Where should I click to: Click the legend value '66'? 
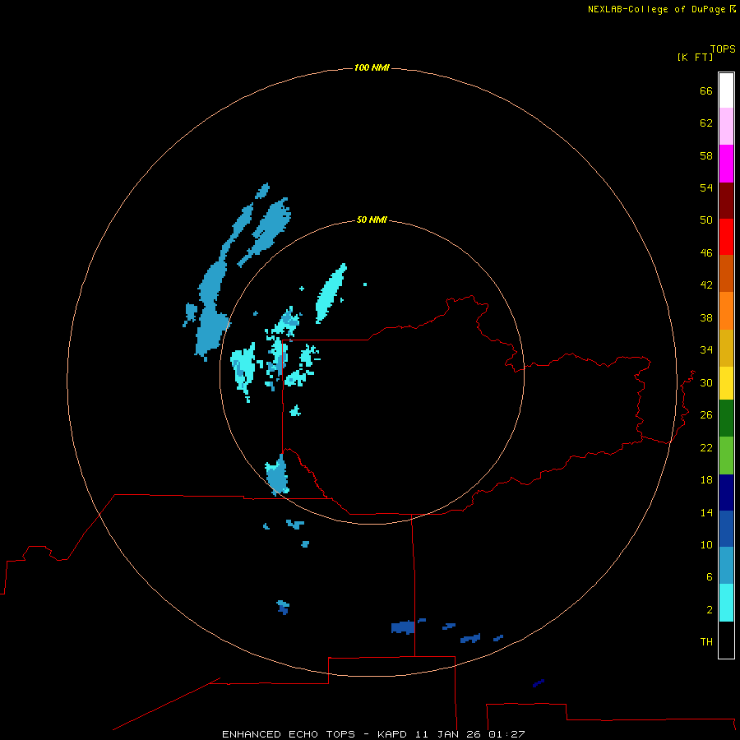coord(706,91)
